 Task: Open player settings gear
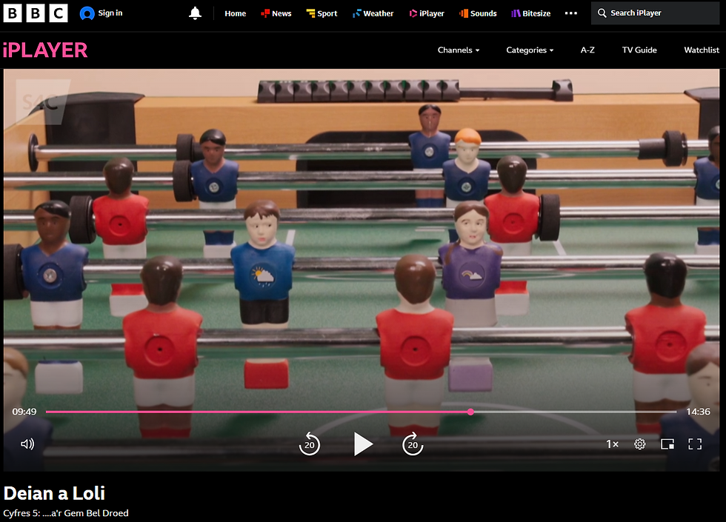point(639,444)
